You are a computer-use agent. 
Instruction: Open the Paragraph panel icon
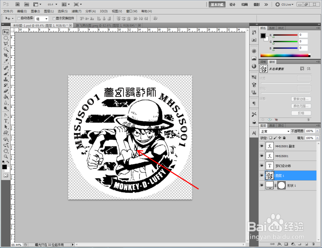(x=254, y=103)
